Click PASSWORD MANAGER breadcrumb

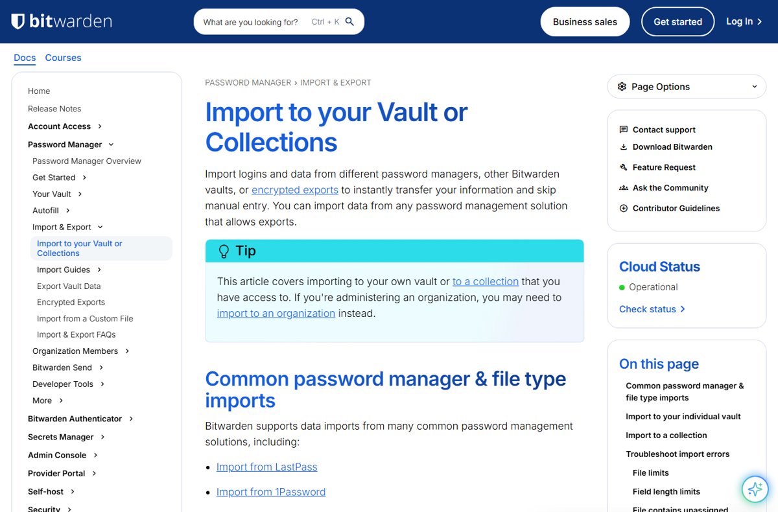(x=248, y=83)
